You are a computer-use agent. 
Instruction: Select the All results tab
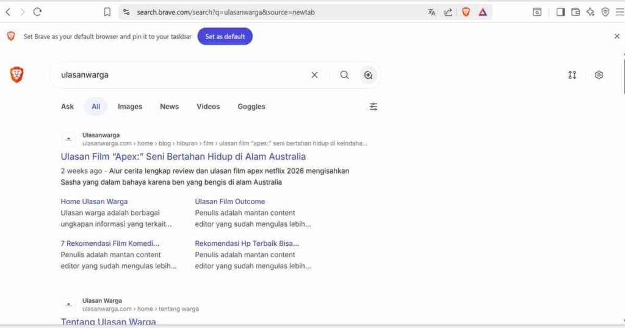click(x=96, y=107)
